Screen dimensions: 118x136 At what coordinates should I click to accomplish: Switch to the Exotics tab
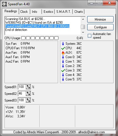tap(48, 12)
